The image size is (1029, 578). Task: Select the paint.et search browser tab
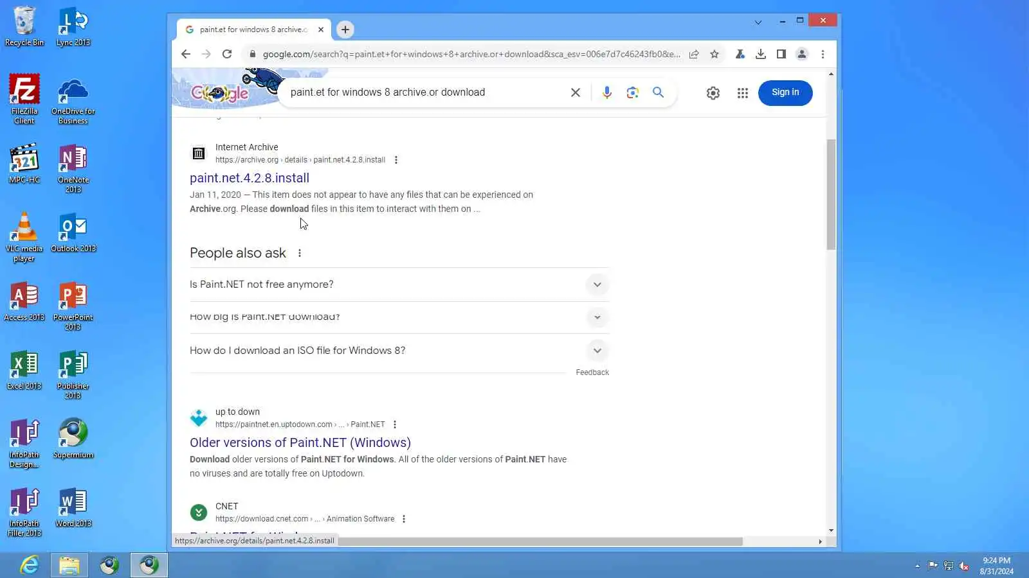(253, 30)
